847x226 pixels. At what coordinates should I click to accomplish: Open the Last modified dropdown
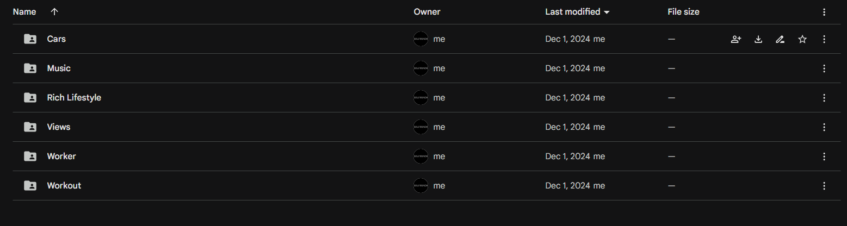point(607,12)
